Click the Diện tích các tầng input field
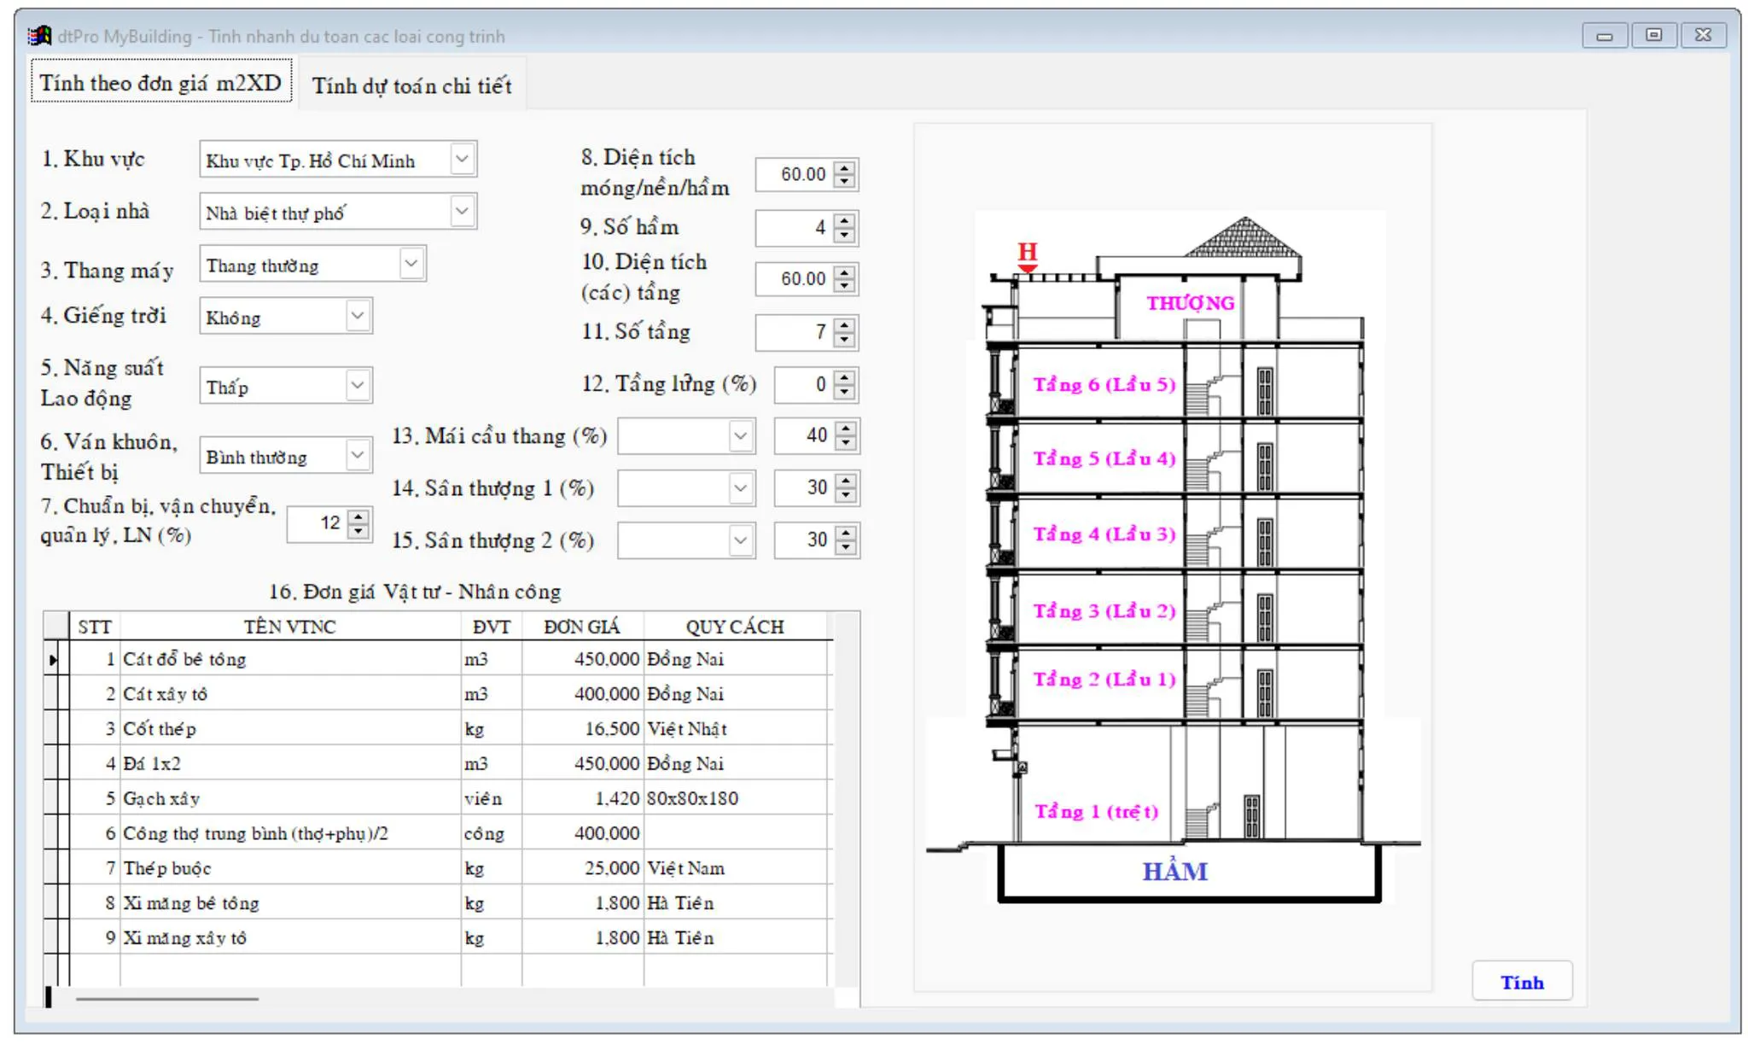The height and width of the screenshot is (1045, 1748). coord(794,279)
